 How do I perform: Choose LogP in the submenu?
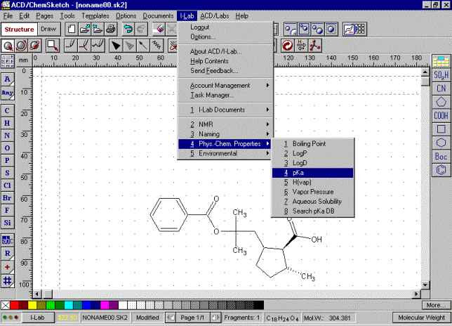[x=312, y=153]
